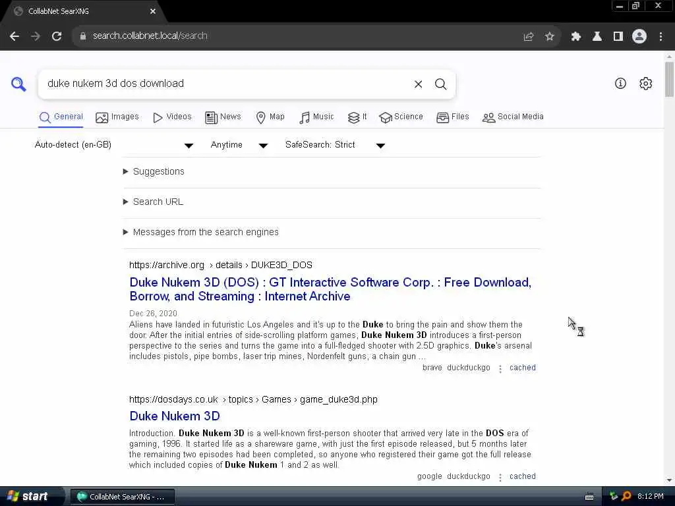Close the CollabNet SearXNG tab
This screenshot has width=675, height=506.
(x=153, y=11)
